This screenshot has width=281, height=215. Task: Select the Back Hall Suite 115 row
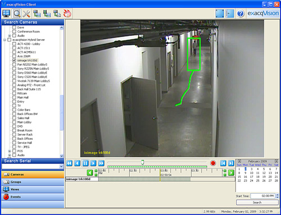click(x=29, y=89)
